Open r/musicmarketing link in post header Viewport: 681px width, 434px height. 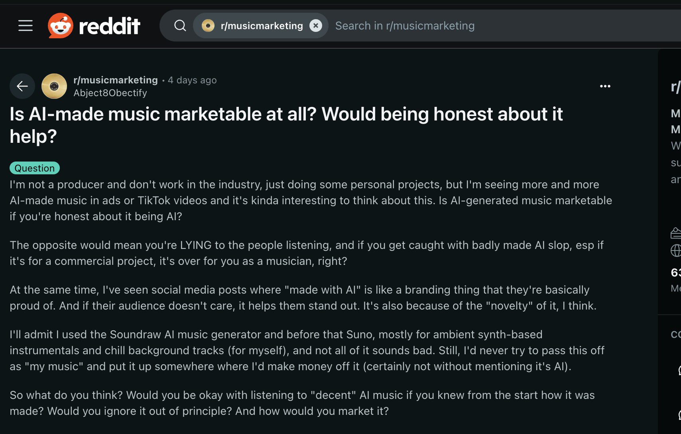point(116,80)
